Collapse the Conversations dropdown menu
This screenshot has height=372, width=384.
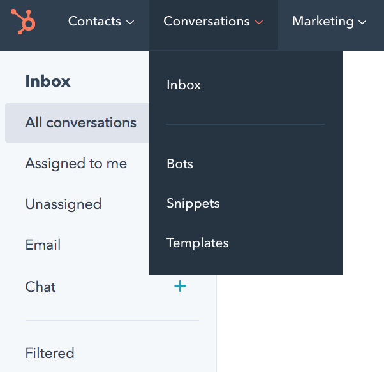pyautogui.click(x=213, y=22)
